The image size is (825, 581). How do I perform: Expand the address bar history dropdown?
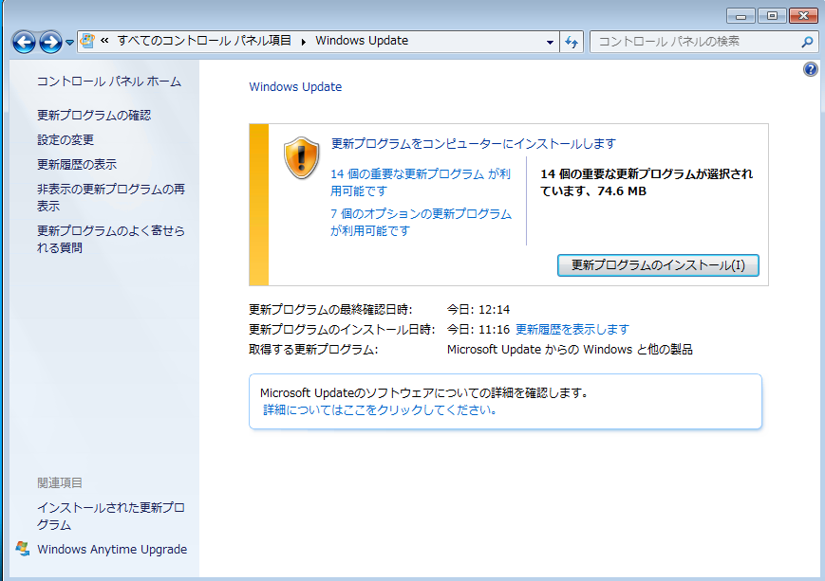tap(550, 42)
